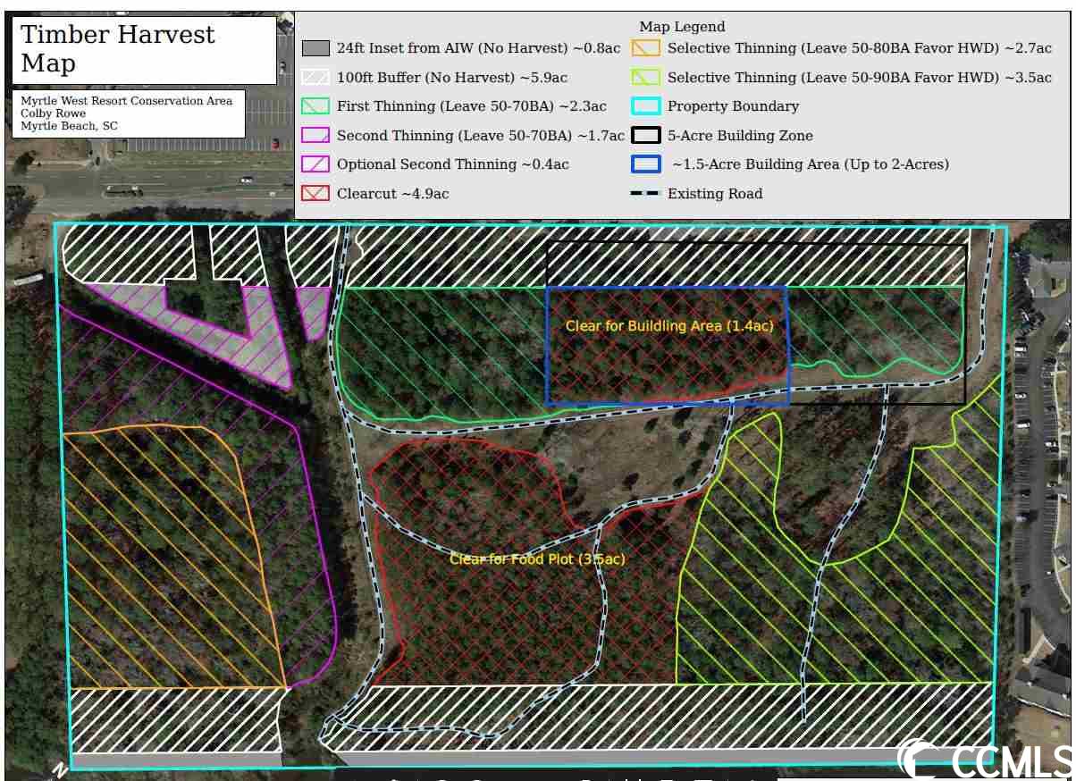This screenshot has width=1076, height=781.
Task: Click the orange Selective Thinning 50-80BA legend icon
Action: coord(646,48)
